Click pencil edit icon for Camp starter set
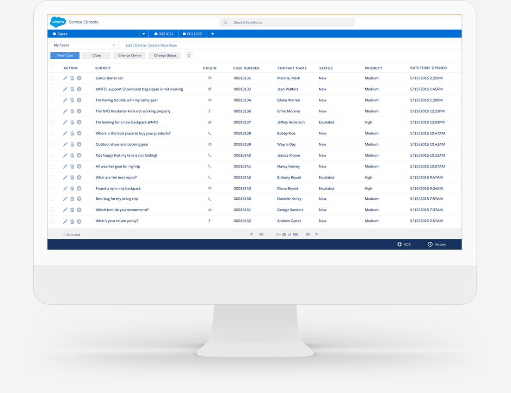This screenshot has height=393, width=511. pos(65,78)
